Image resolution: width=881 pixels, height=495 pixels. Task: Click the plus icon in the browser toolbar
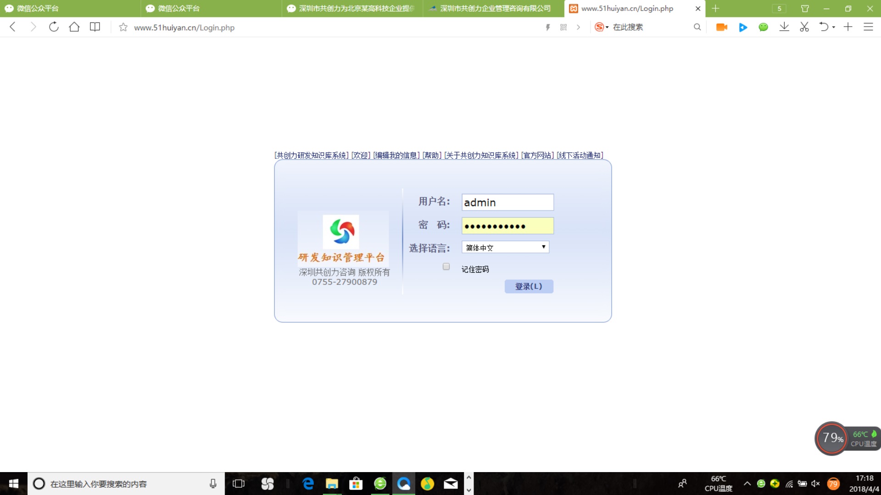tap(848, 27)
